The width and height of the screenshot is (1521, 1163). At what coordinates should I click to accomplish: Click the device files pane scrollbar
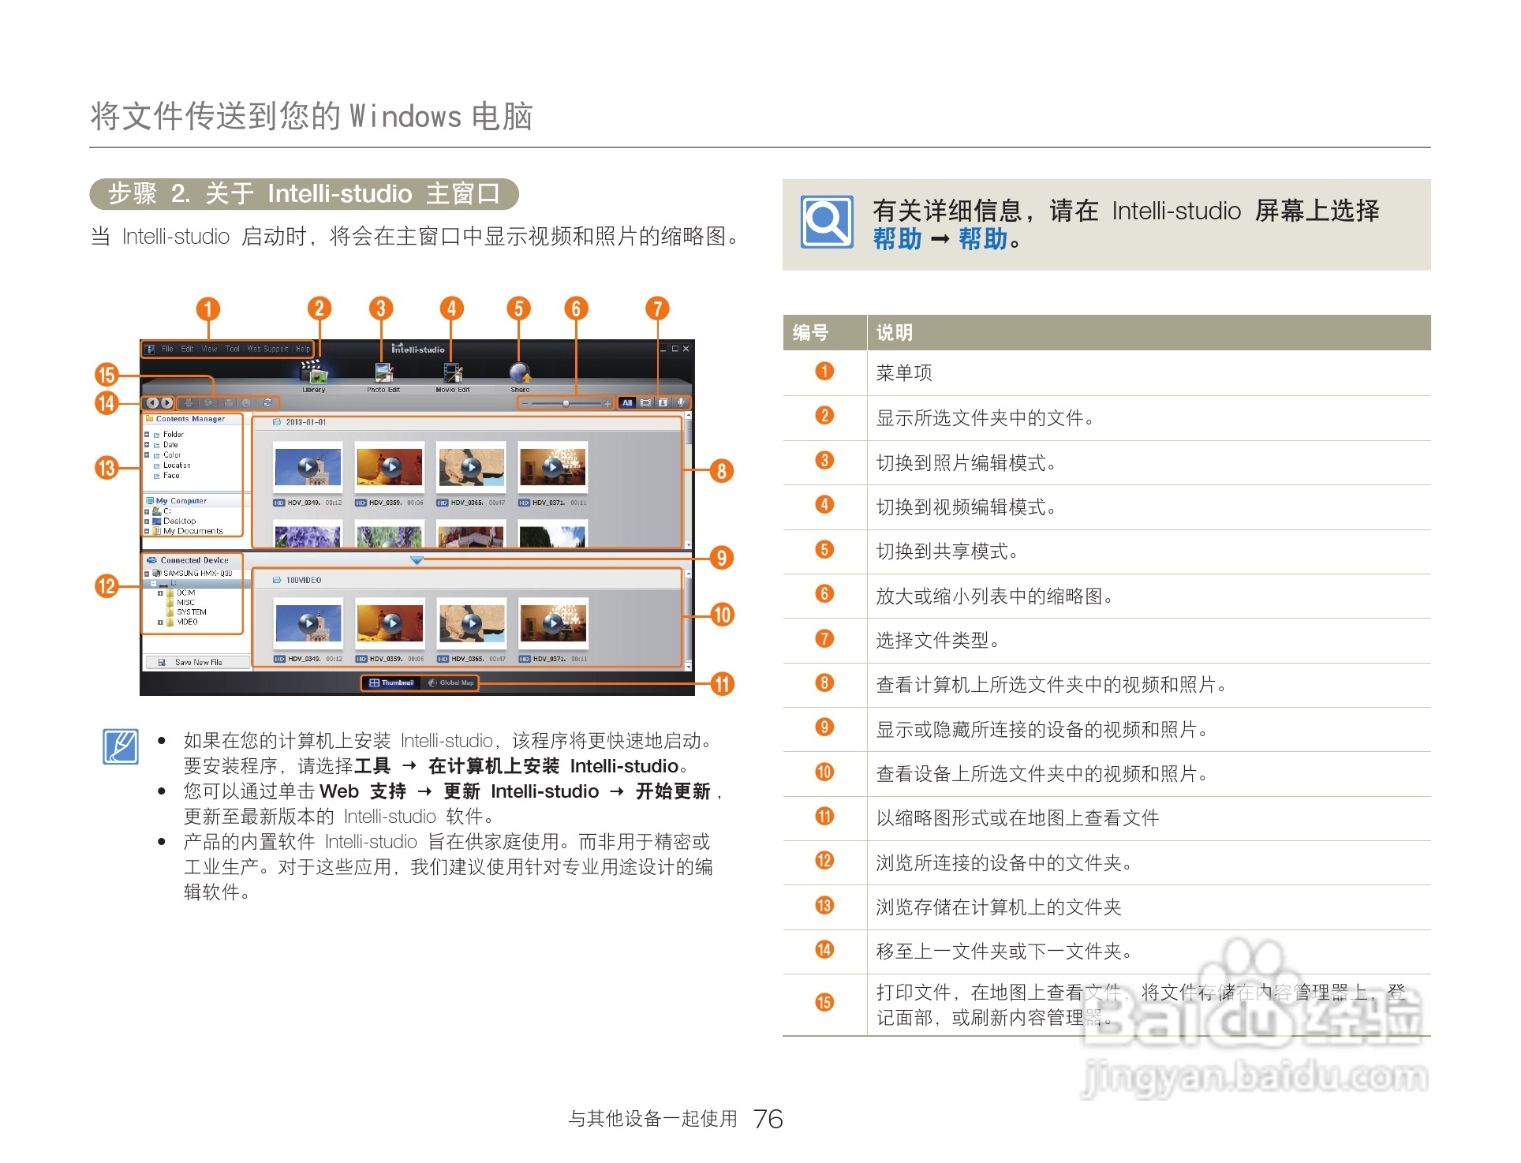[689, 619]
